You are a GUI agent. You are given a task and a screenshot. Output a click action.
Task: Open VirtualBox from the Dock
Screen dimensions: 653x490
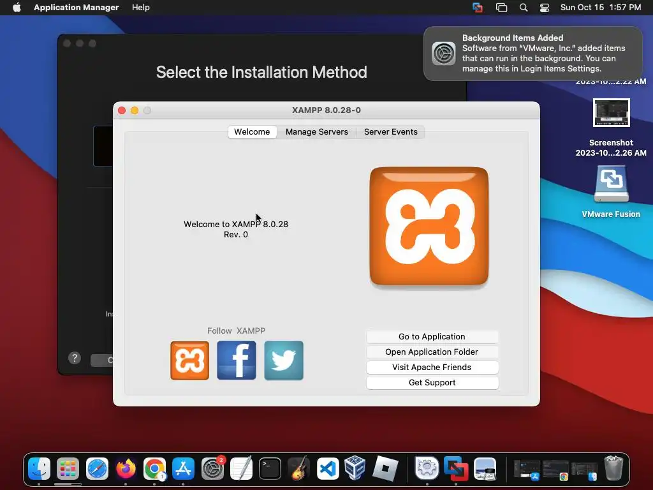pyautogui.click(x=355, y=468)
